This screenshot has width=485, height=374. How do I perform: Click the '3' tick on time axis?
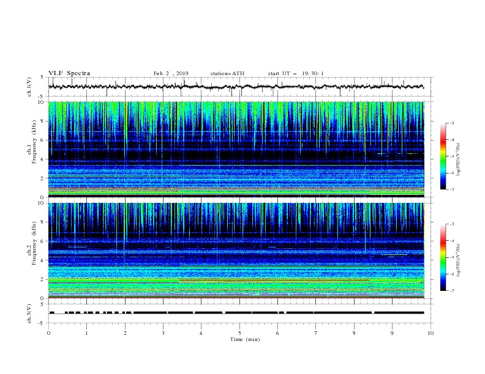(x=163, y=333)
